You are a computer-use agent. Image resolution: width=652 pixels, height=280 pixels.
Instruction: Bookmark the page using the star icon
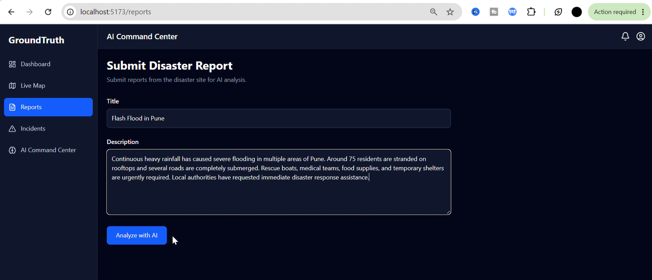click(450, 12)
